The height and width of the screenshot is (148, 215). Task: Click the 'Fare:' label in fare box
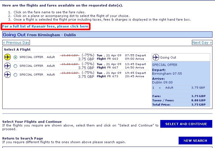point(157,96)
